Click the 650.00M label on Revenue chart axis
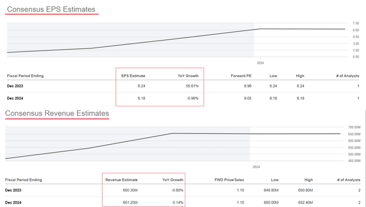366x207 pixels. pyautogui.click(x=354, y=134)
